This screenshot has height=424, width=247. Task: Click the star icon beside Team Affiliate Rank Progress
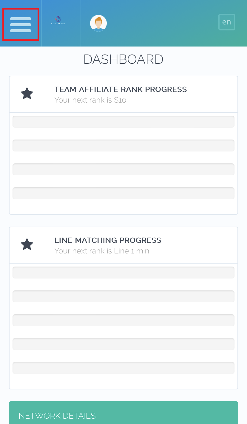pyautogui.click(x=27, y=94)
